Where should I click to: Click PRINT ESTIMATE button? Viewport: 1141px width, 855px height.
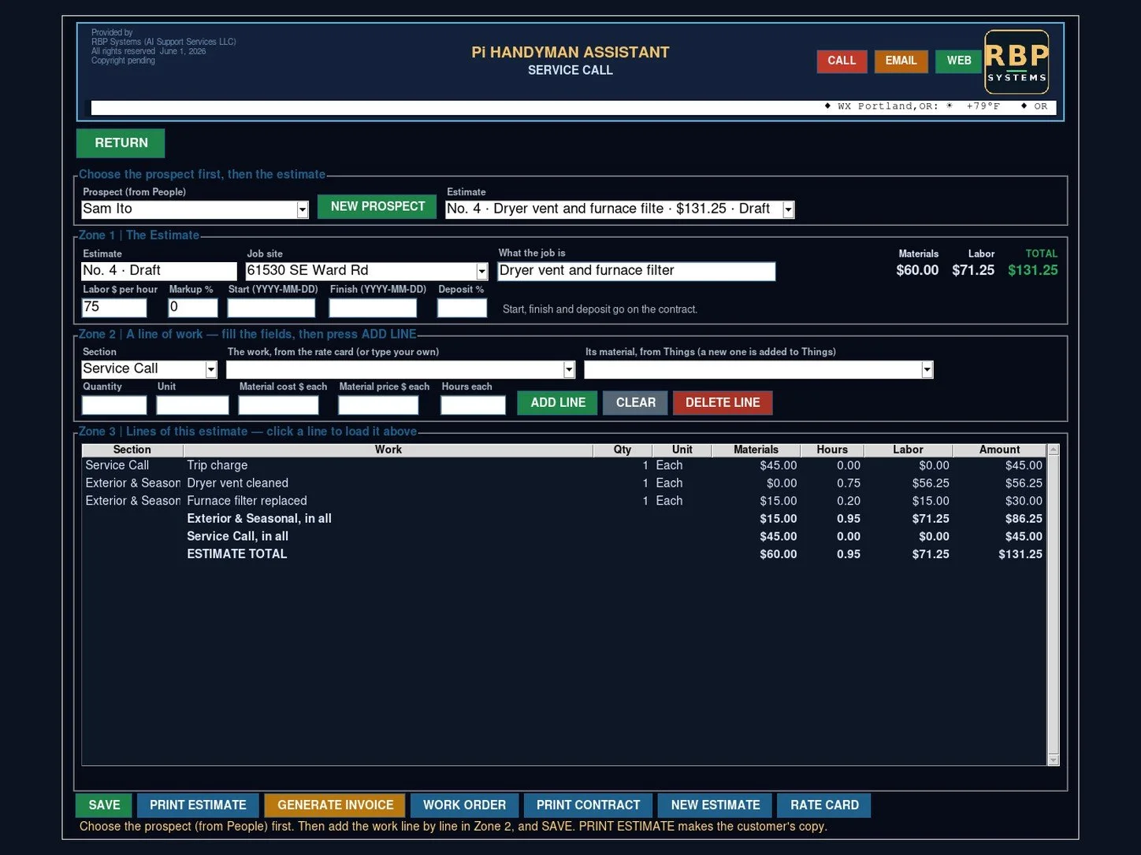198,805
